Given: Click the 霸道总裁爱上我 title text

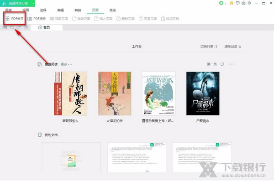Looking at the screenshot, I should coord(158,121).
